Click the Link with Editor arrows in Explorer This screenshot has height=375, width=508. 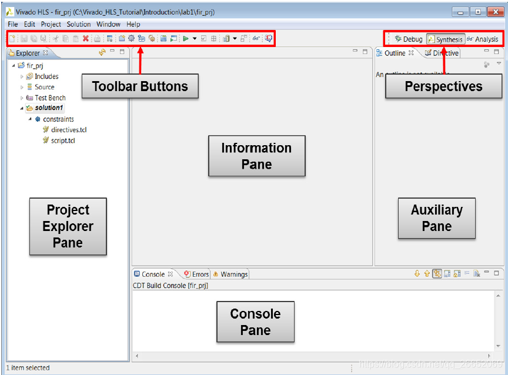[102, 52]
